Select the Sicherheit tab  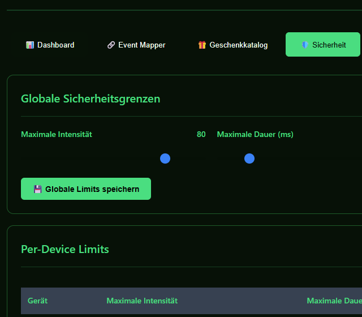point(323,45)
